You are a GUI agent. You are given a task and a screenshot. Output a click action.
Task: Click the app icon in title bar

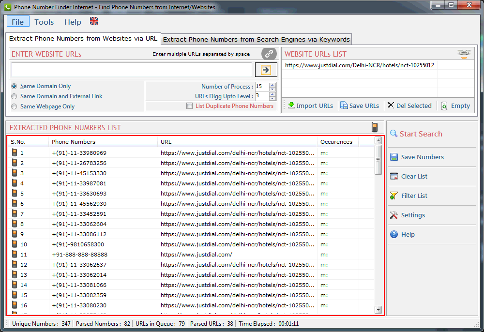click(x=7, y=7)
